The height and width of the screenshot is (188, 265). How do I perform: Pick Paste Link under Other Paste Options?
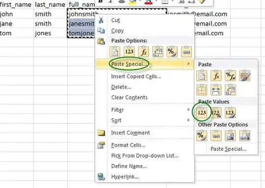tap(216, 136)
